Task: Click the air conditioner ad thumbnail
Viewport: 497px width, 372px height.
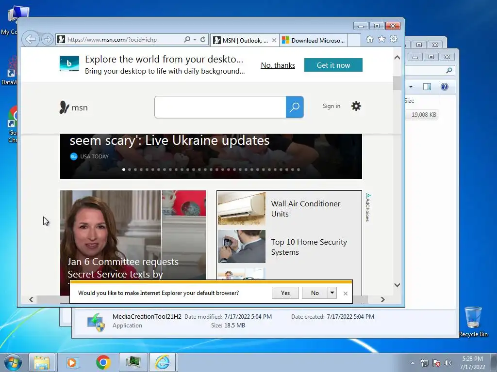Action: 242,208
